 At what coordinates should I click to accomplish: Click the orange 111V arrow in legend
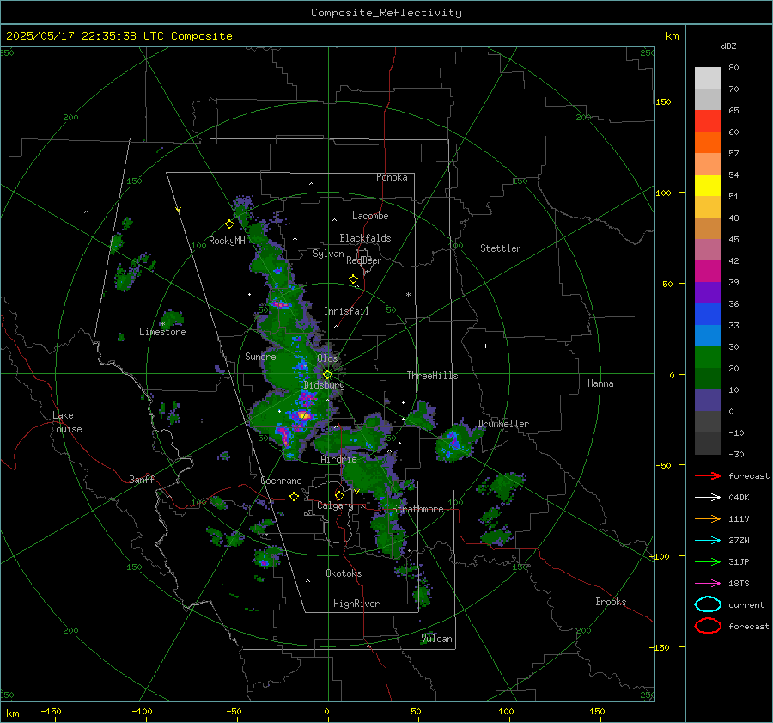[708, 518]
